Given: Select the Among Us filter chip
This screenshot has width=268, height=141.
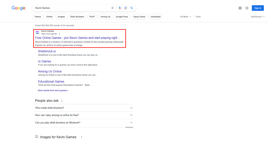Looking at the screenshot, I should pos(105,17).
